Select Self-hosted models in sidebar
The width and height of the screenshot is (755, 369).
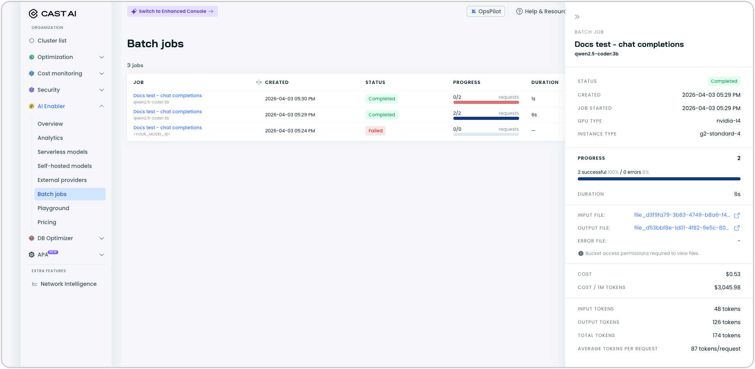point(65,166)
